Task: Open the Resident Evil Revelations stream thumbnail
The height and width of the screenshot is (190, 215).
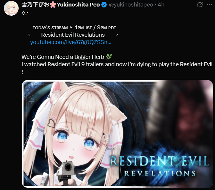Action: click(x=117, y=134)
